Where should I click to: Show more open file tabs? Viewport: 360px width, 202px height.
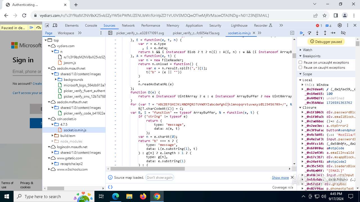(x=260, y=33)
